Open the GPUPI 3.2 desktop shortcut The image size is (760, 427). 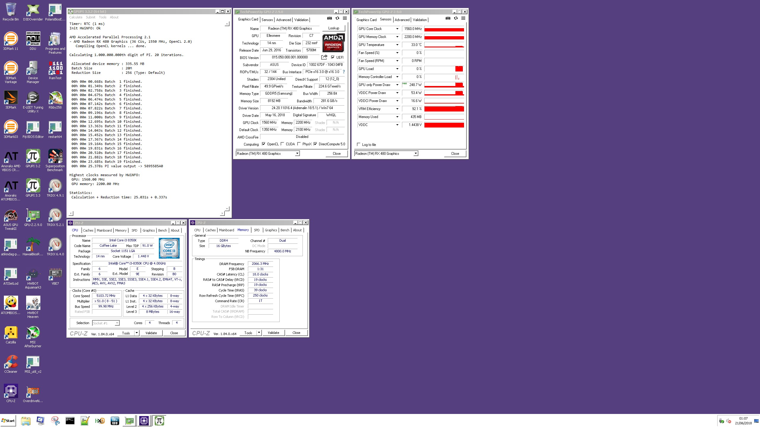(33, 159)
